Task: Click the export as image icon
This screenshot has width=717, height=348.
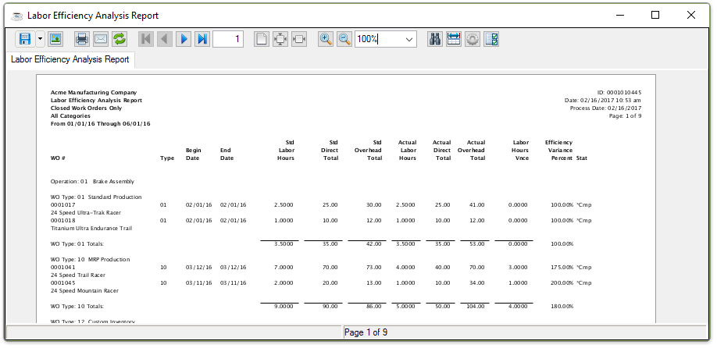Action: [55, 39]
